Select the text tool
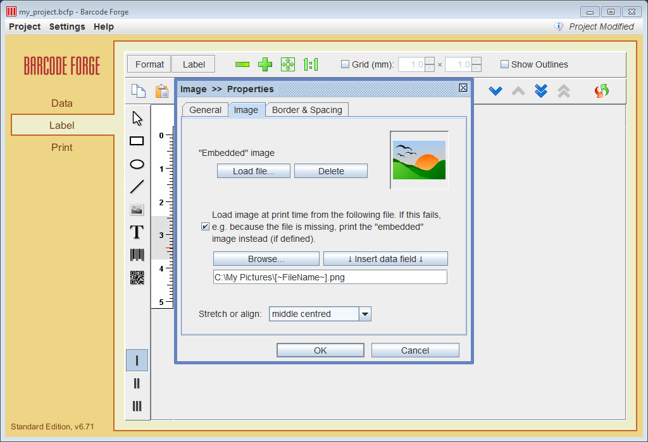 [137, 232]
